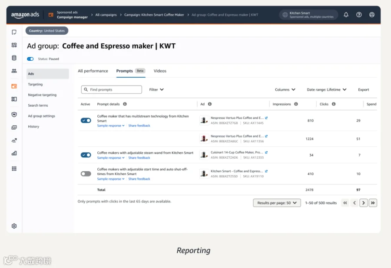Select Search terms in the left menu

[38, 105]
